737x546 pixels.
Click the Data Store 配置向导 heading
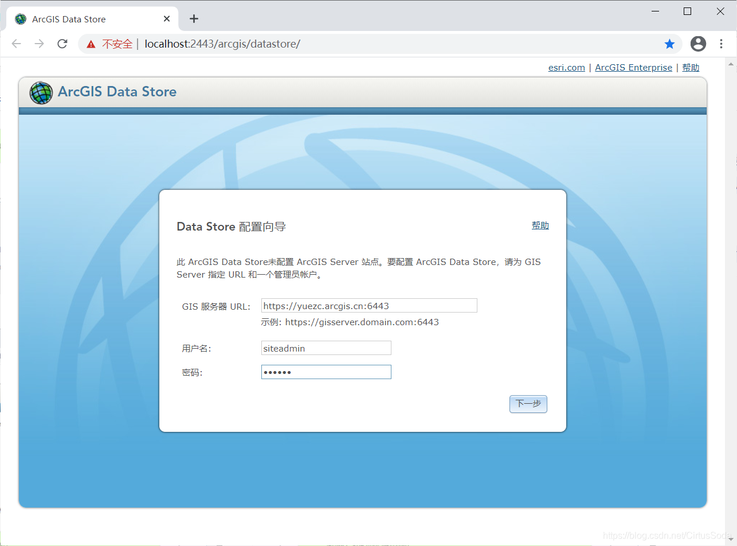pyautogui.click(x=231, y=227)
